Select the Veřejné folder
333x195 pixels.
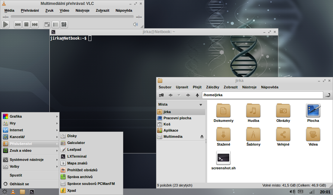pyautogui.click(x=283, y=136)
